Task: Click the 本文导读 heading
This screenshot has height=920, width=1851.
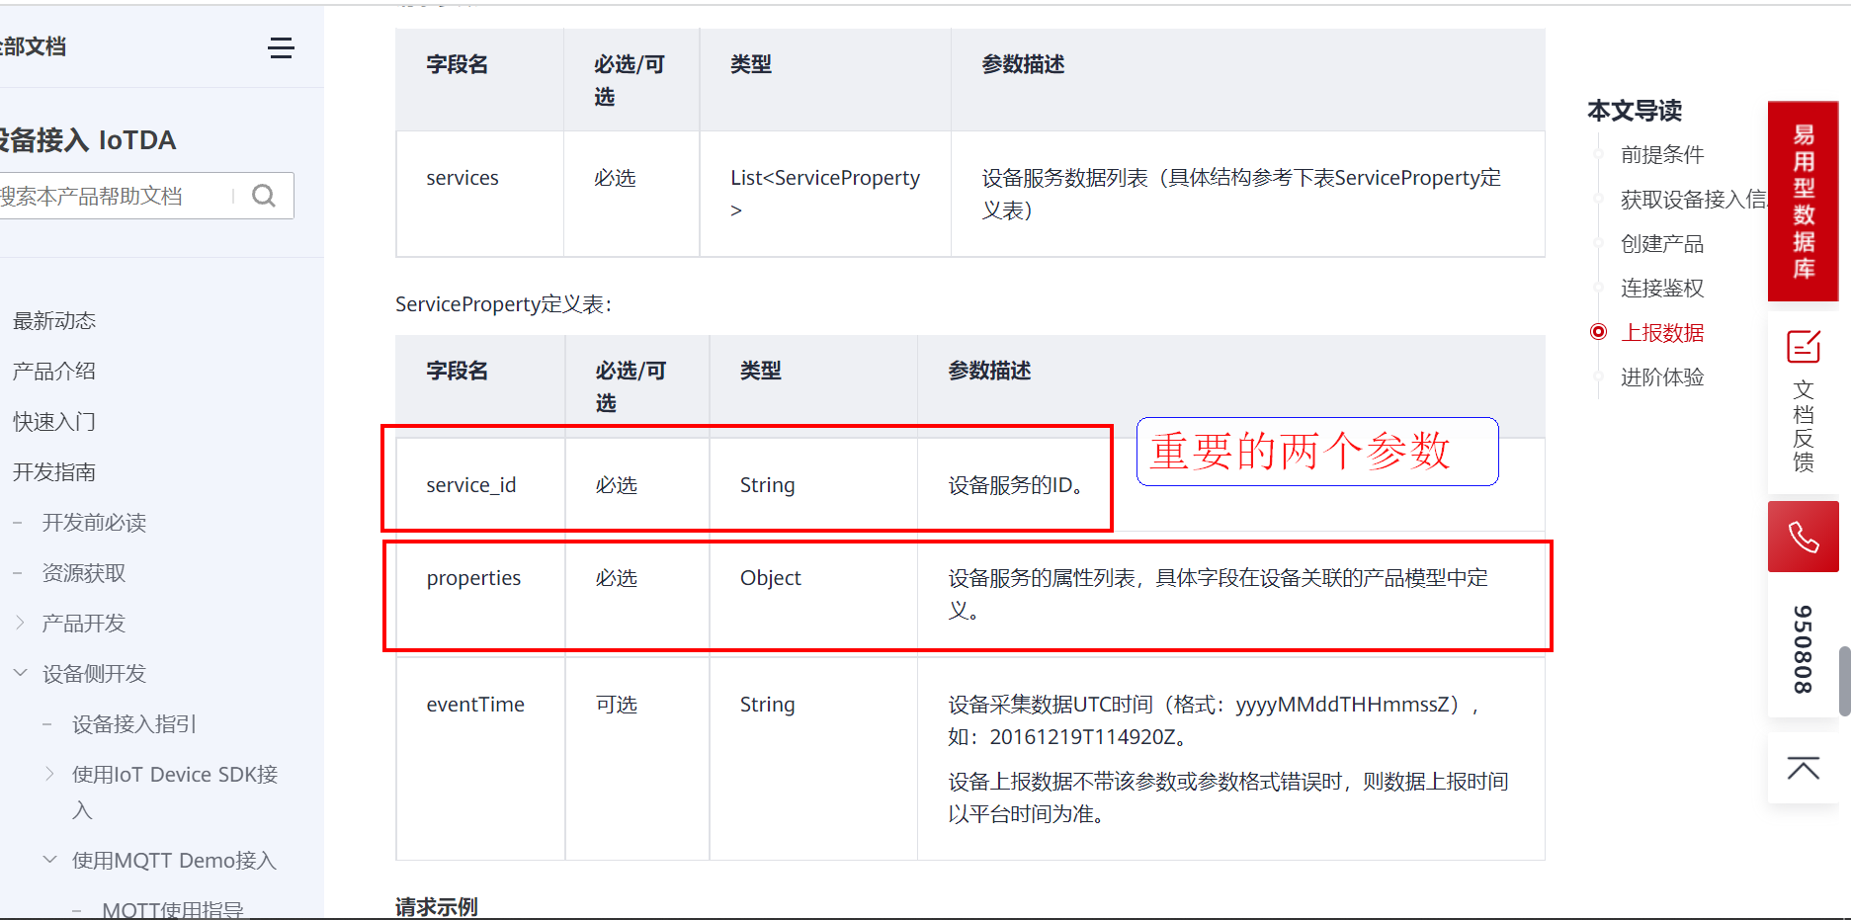Action: [x=1635, y=111]
